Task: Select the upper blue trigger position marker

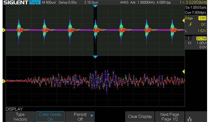Action: coord(95,6)
